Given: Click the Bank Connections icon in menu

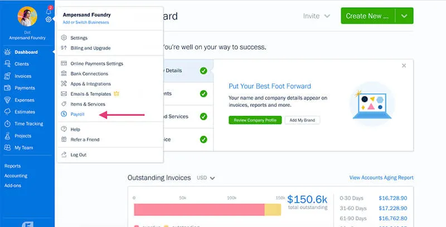Looking at the screenshot, I should click(64, 73).
